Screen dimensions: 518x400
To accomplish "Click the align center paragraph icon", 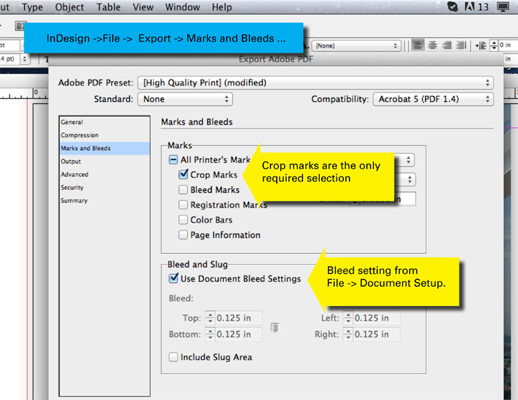I will point(432,45).
